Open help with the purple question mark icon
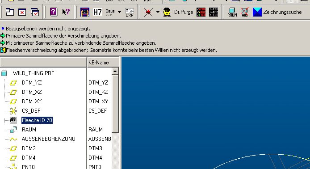The image size is (310, 169). click(x=54, y=12)
